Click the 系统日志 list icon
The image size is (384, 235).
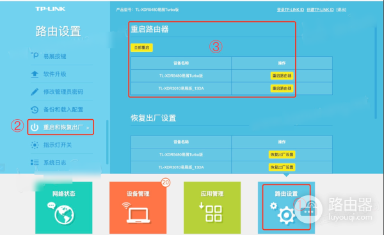[x=35, y=163]
